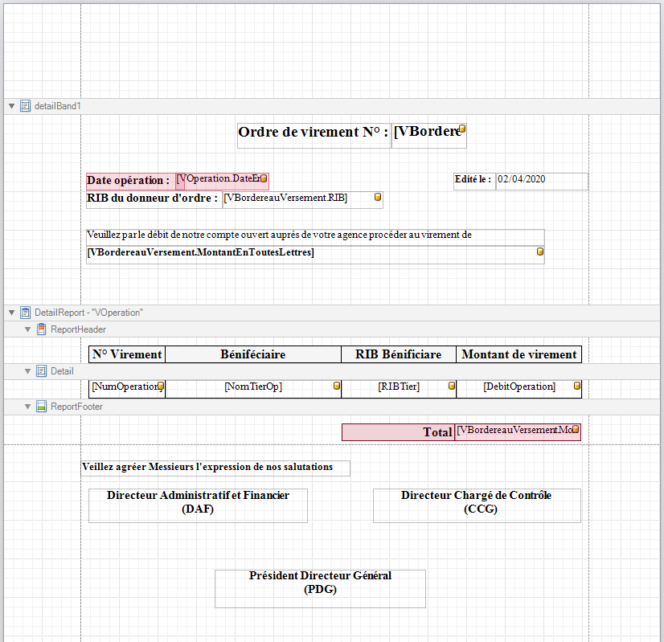Click data-binding icon on the DebitOperation cell
This screenshot has width=664, height=642.
(577, 386)
